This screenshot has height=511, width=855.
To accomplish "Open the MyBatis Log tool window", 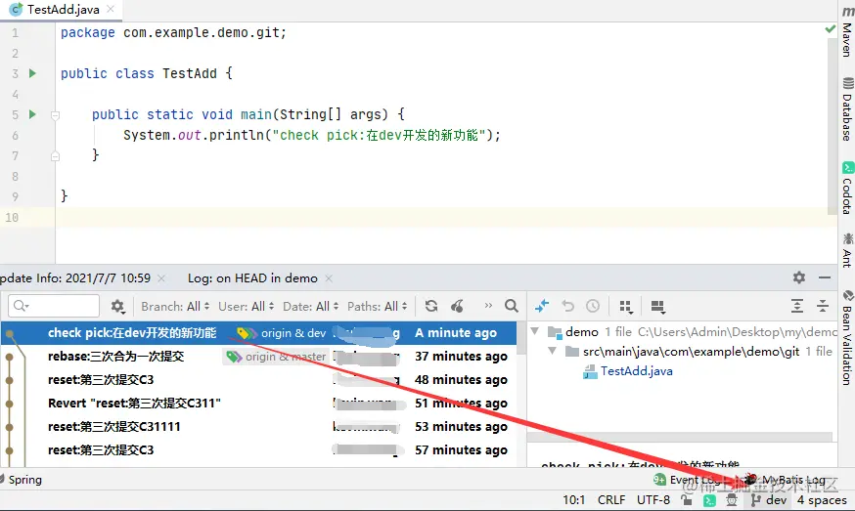I will click(786, 480).
